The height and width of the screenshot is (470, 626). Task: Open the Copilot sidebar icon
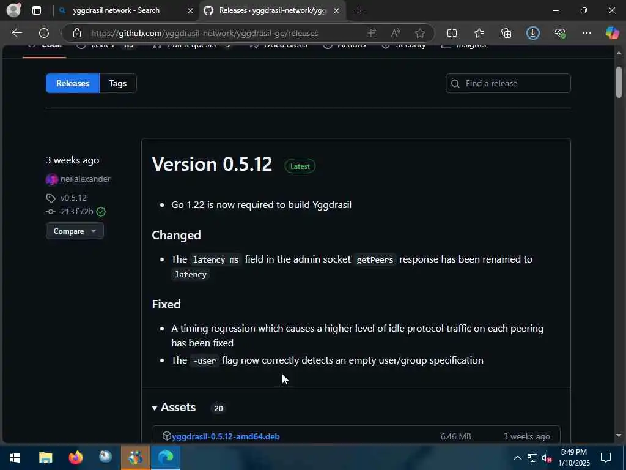(612, 33)
